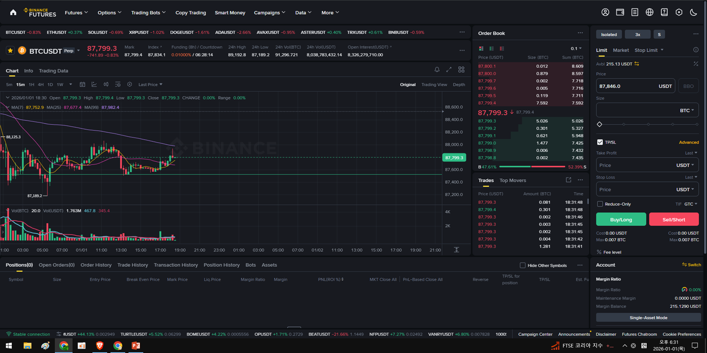Open the multi-chart grid layout icon
The image size is (707, 353).
[461, 70]
